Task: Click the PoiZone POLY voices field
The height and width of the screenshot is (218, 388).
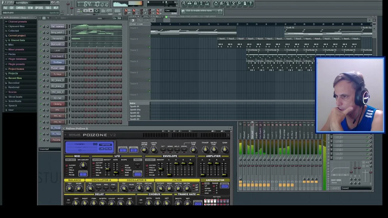Action: click(133, 150)
